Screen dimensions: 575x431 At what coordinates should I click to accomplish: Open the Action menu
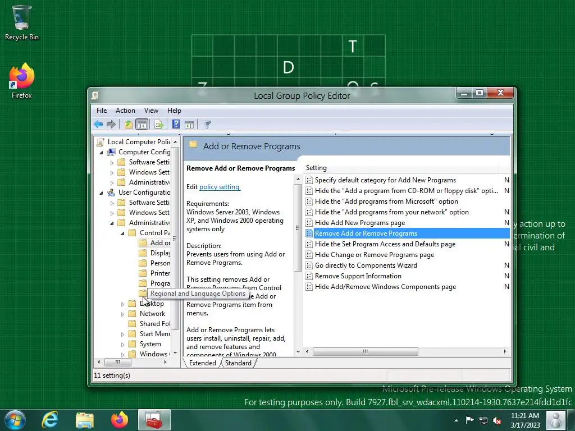125,111
